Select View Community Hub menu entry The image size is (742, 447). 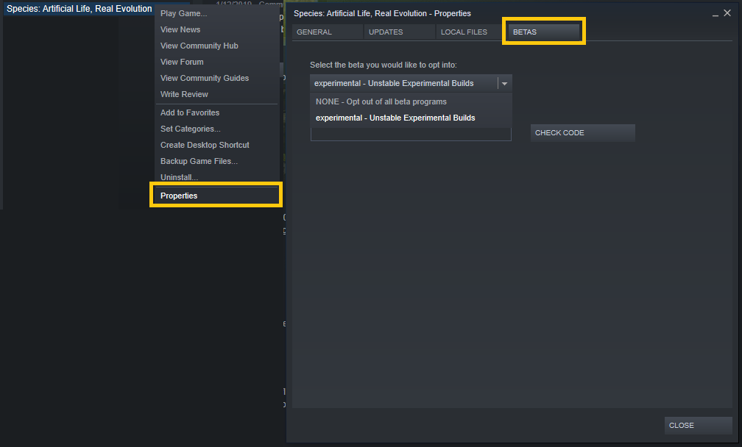199,46
